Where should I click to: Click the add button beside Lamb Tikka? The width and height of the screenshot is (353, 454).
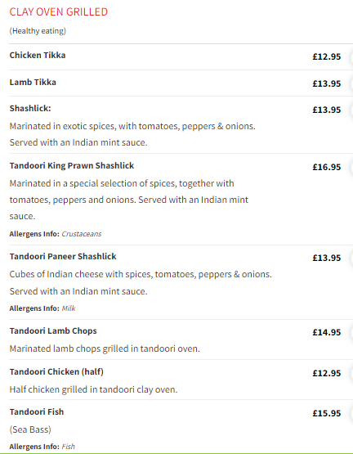(x=351, y=83)
